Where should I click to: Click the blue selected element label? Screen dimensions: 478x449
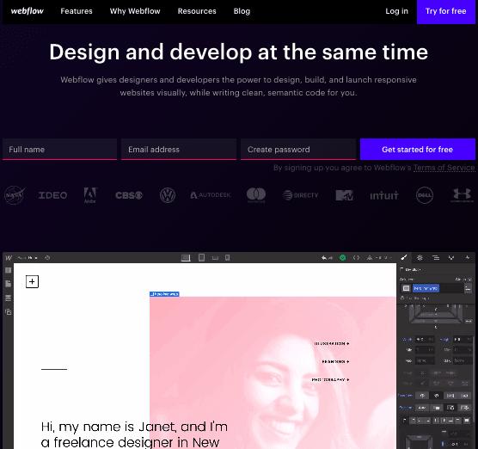164,294
